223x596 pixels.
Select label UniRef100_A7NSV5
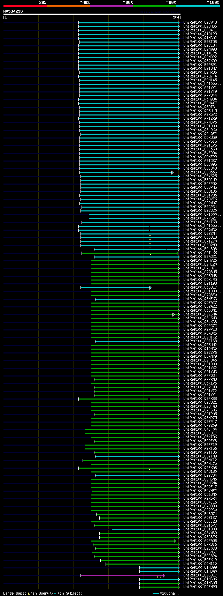[x=200, y=122]
